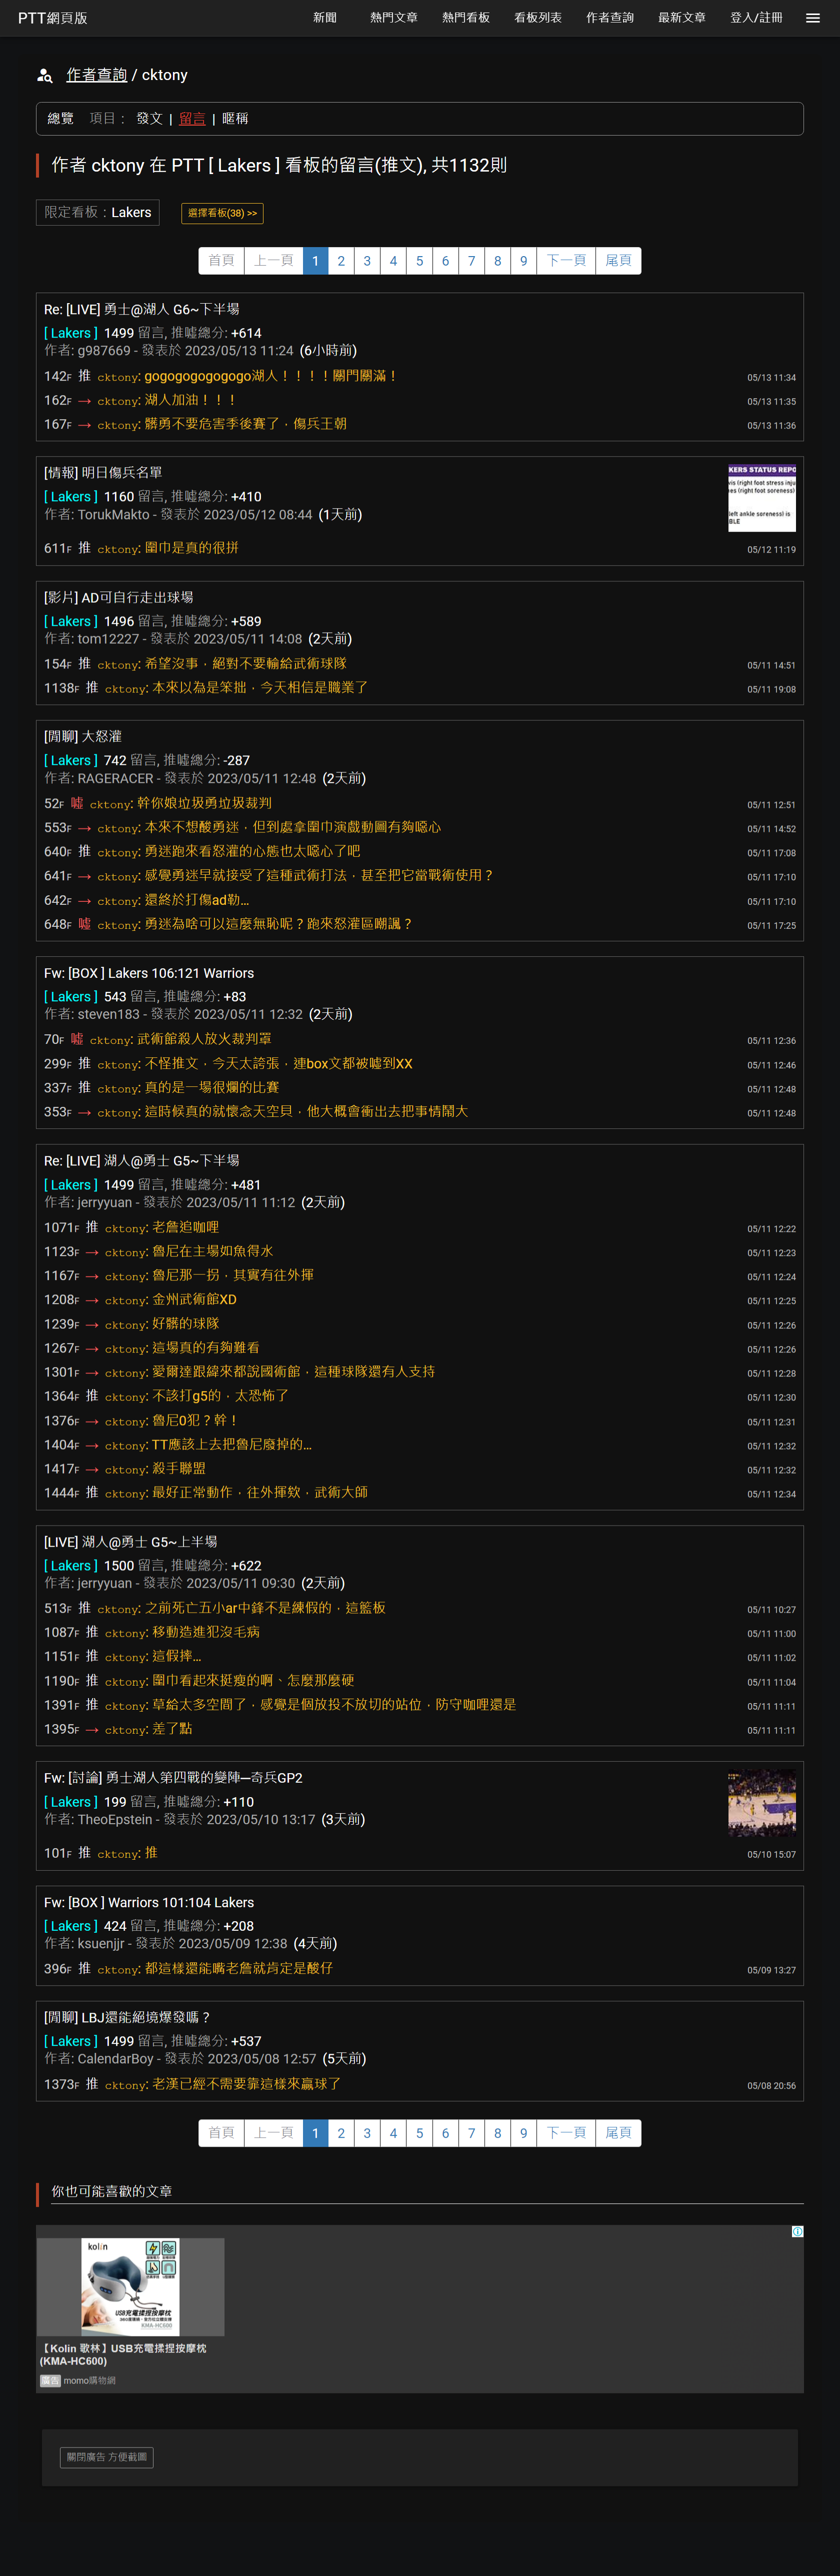Click author name TorukMakto
The width and height of the screenshot is (840, 2576).
pyautogui.click(x=114, y=515)
